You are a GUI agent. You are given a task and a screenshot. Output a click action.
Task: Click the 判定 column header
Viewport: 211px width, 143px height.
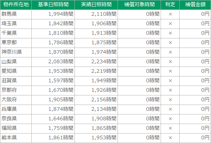170,5
